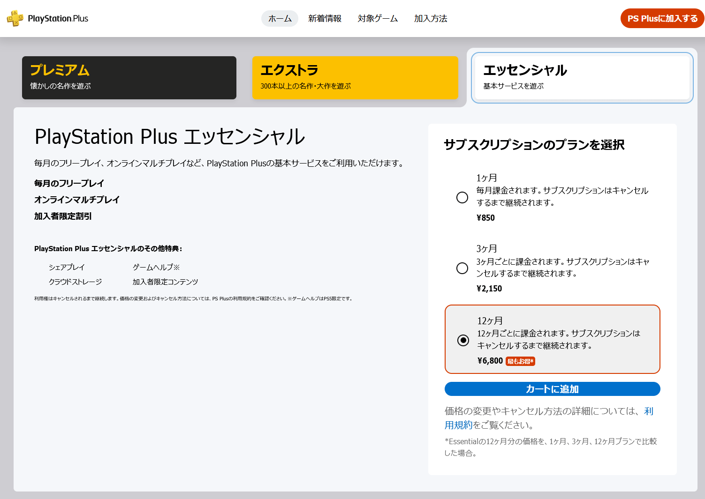Viewport: 705px width, 499px height.
Task: Click the 最もお得* badge
Action: (520, 361)
